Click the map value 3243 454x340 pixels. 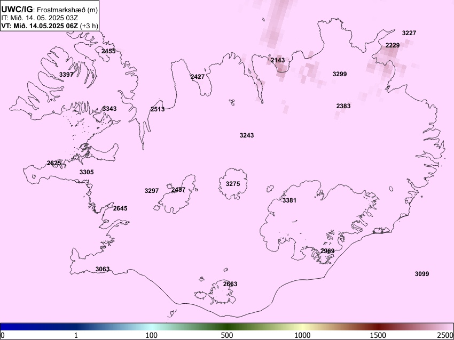coord(247,135)
